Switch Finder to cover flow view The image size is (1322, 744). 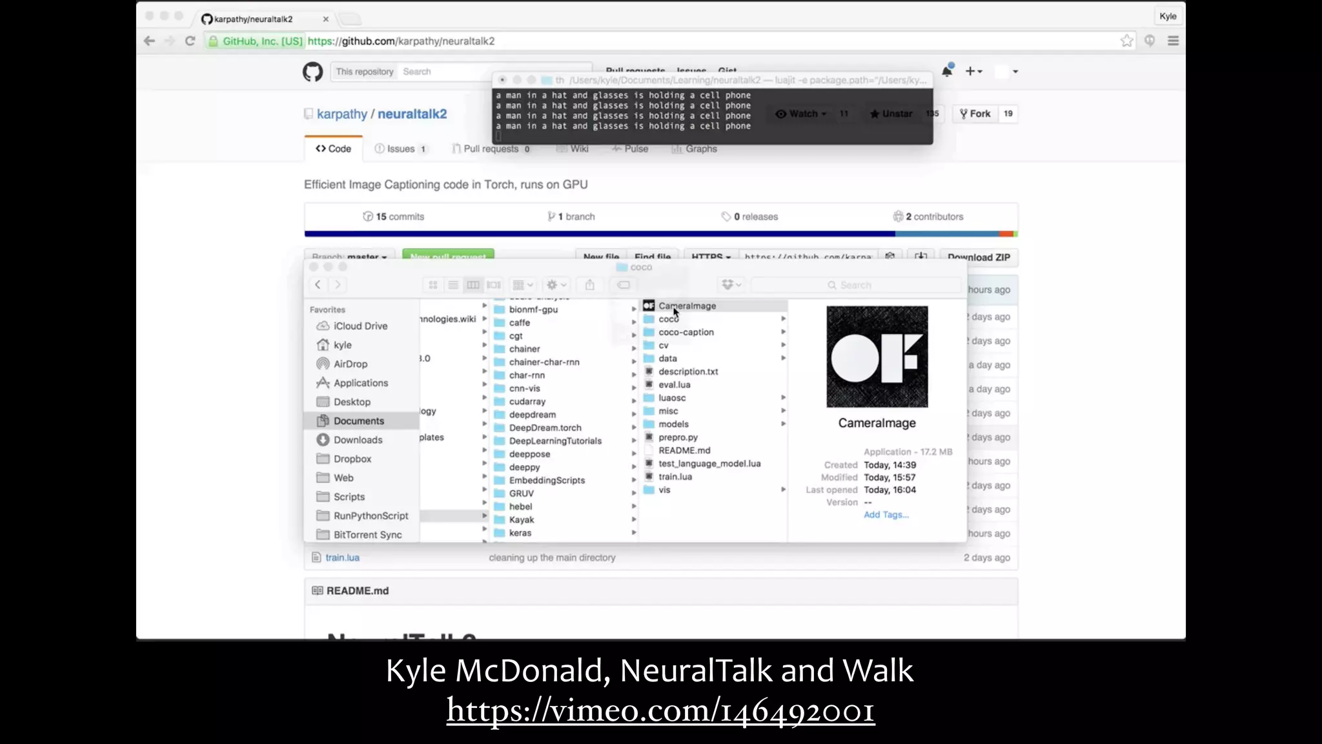(494, 285)
